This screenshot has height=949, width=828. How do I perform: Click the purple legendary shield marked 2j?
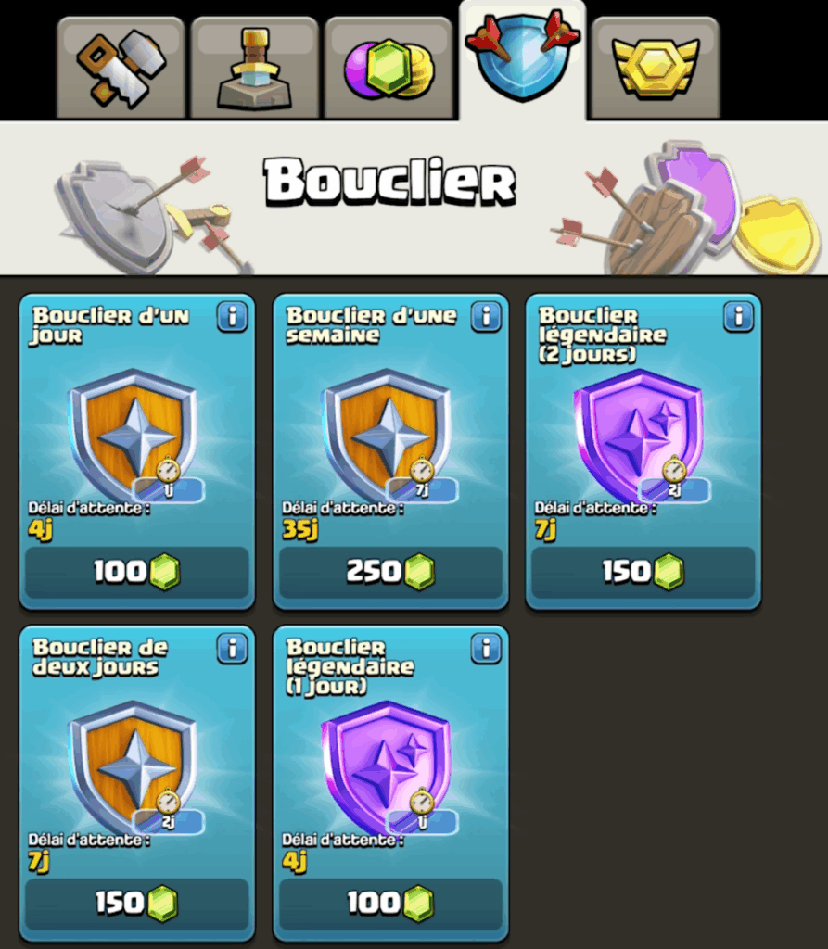[x=641, y=436]
